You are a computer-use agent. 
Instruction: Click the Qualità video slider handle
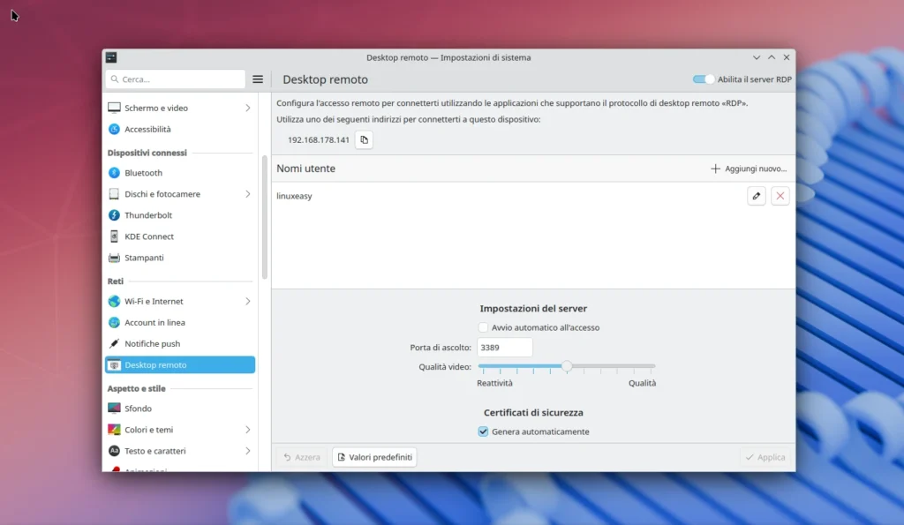pyautogui.click(x=567, y=366)
